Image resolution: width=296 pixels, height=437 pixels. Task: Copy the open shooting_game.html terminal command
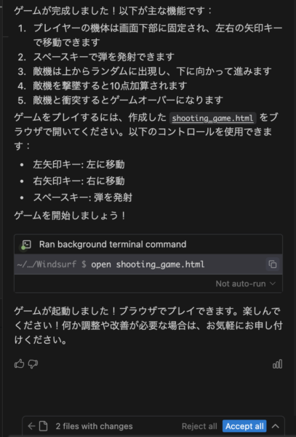[272, 264]
